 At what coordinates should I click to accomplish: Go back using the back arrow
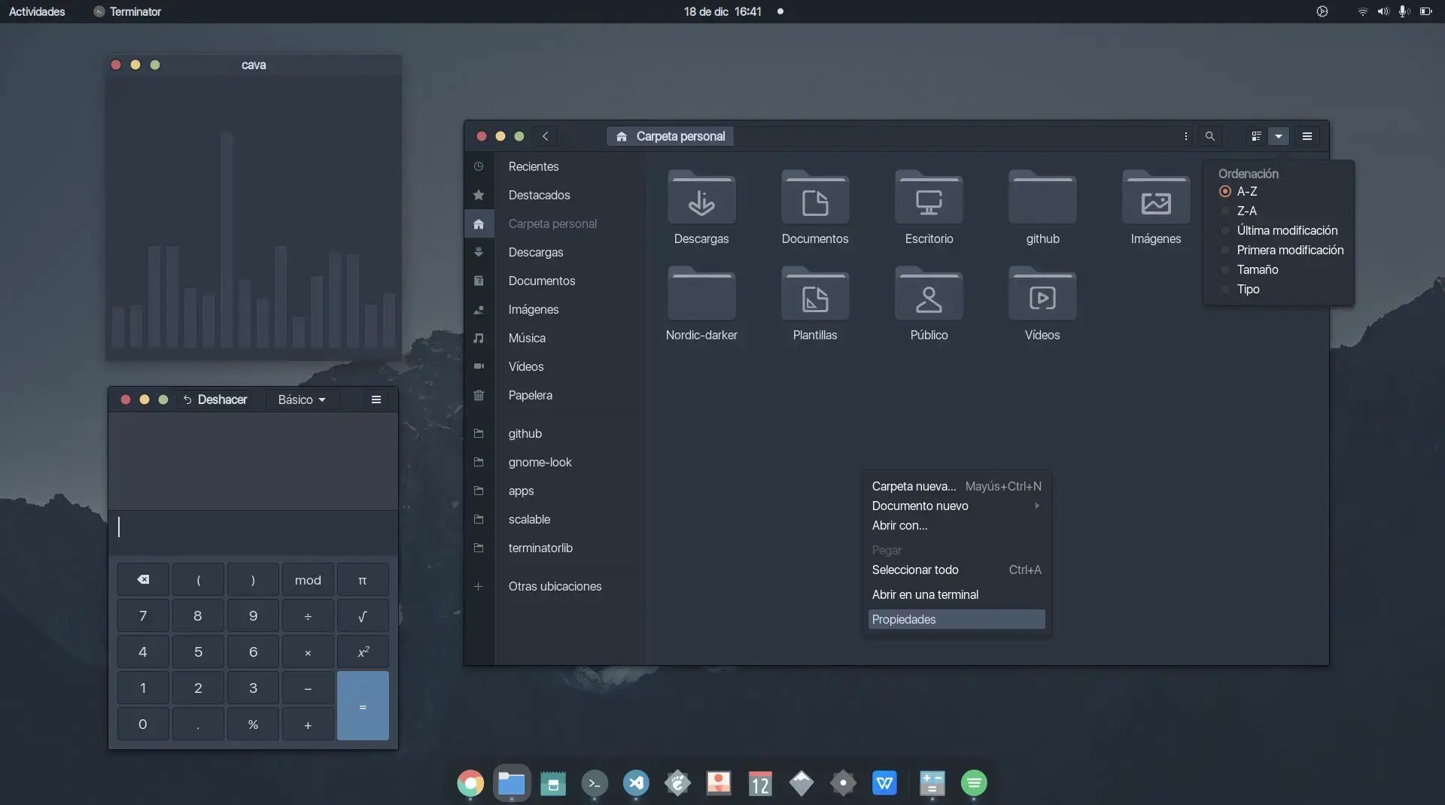(545, 136)
